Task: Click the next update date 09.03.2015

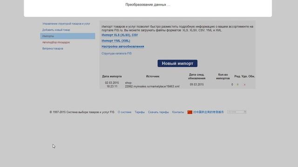Action: click(196, 84)
